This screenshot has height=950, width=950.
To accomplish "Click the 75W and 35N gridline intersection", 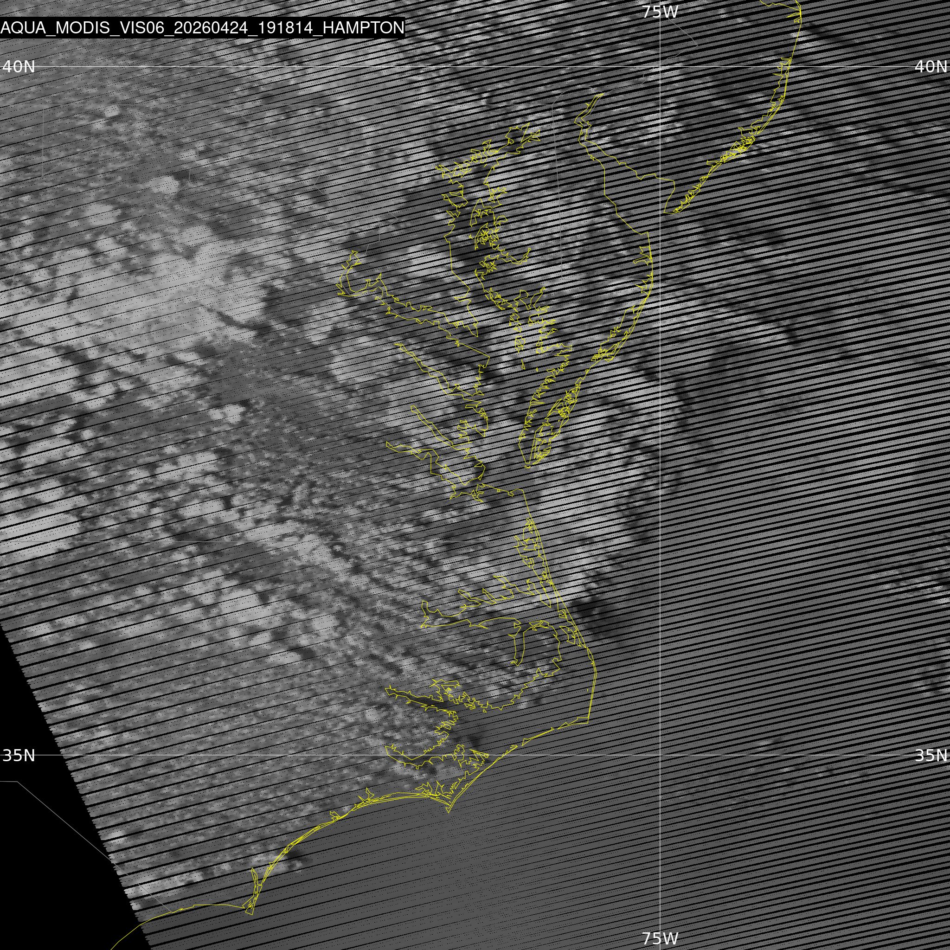I will point(660,755).
